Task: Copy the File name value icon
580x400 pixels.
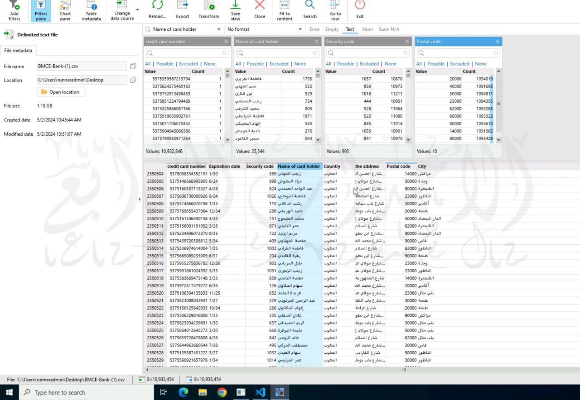Action: 133,67
